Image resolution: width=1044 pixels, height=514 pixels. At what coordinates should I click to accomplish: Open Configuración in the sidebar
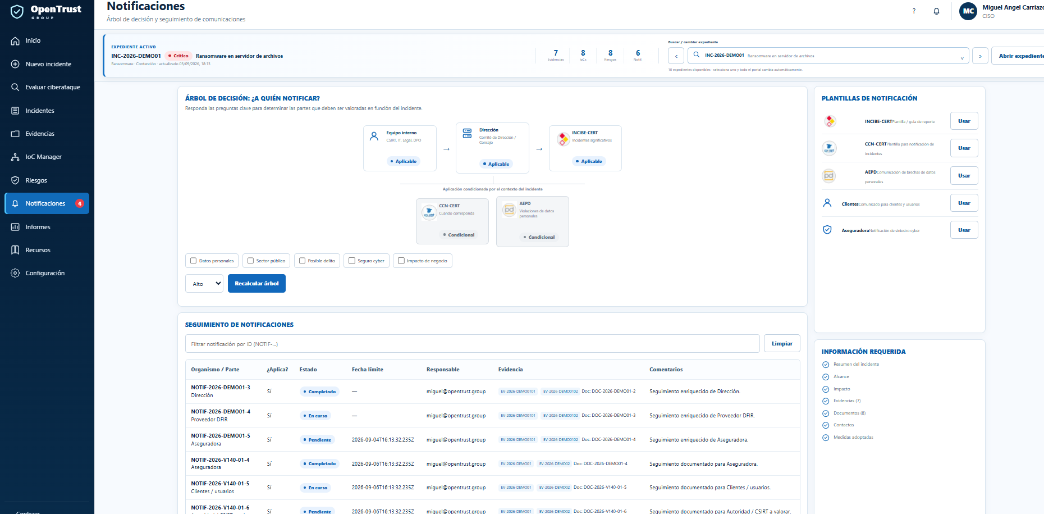pyautogui.click(x=47, y=273)
